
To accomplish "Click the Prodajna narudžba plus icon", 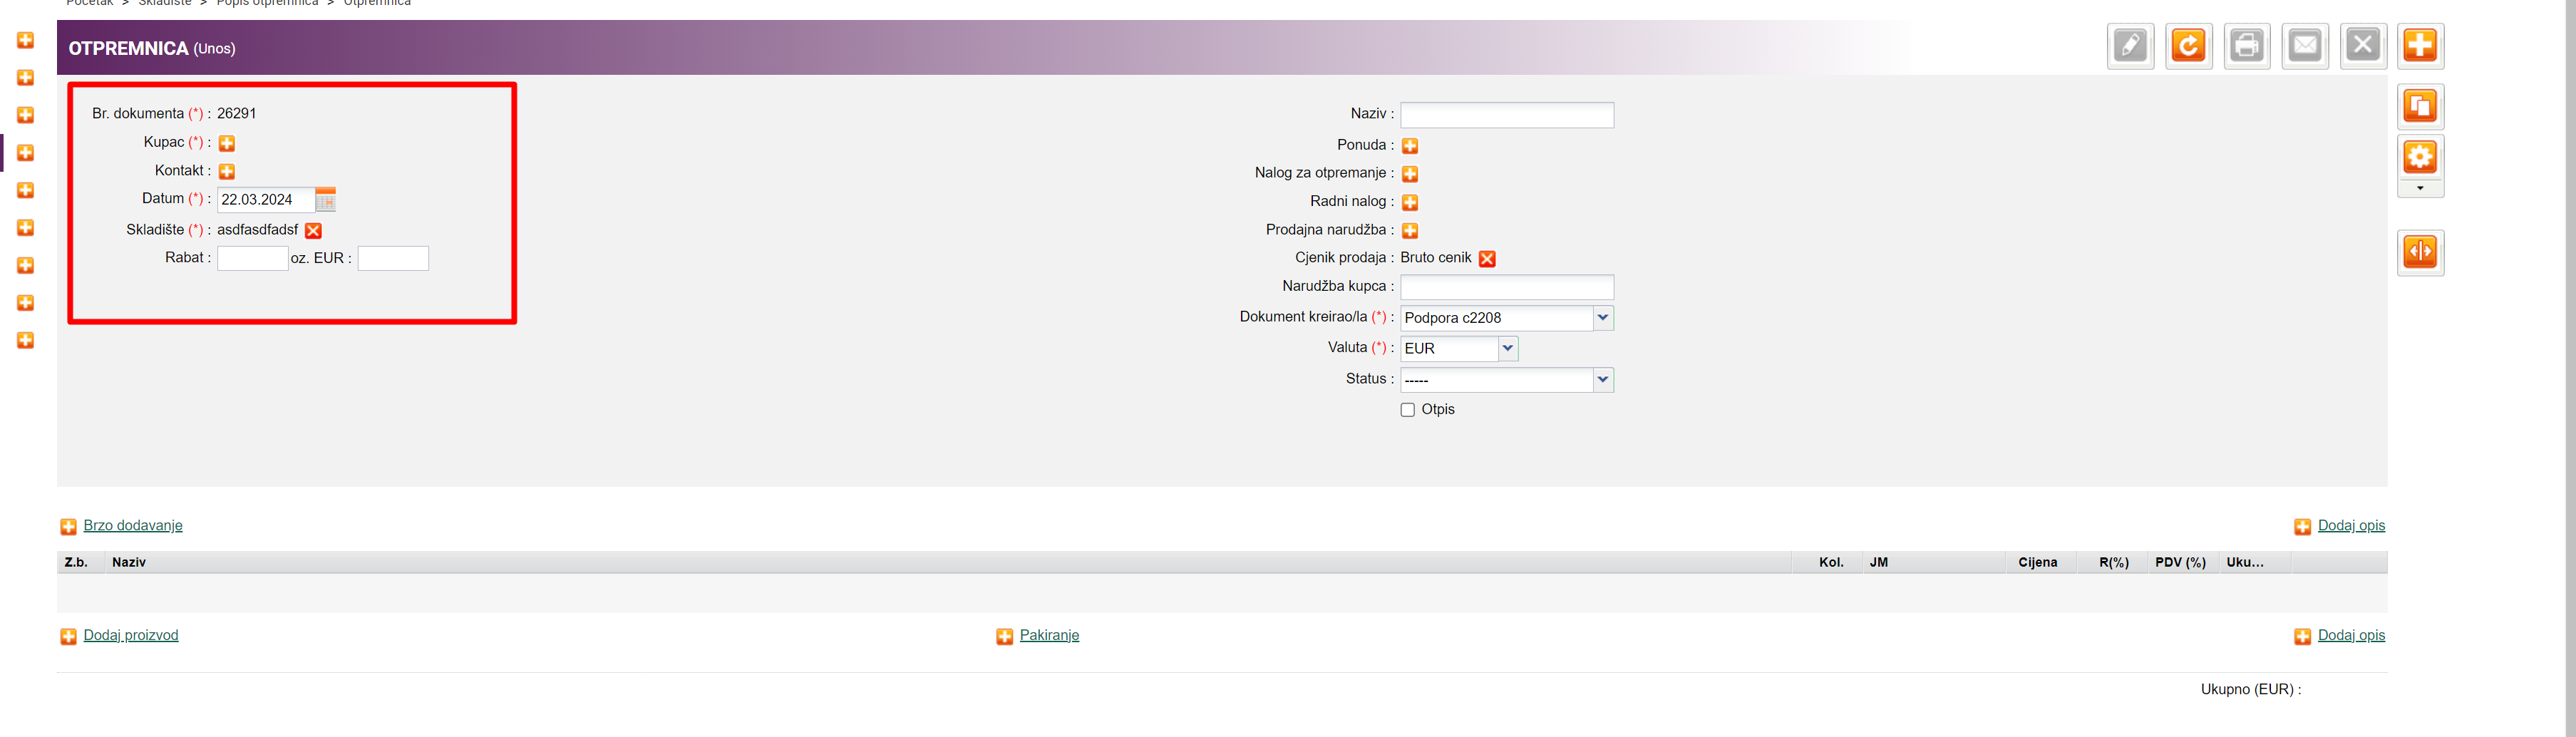I will click(1410, 231).
